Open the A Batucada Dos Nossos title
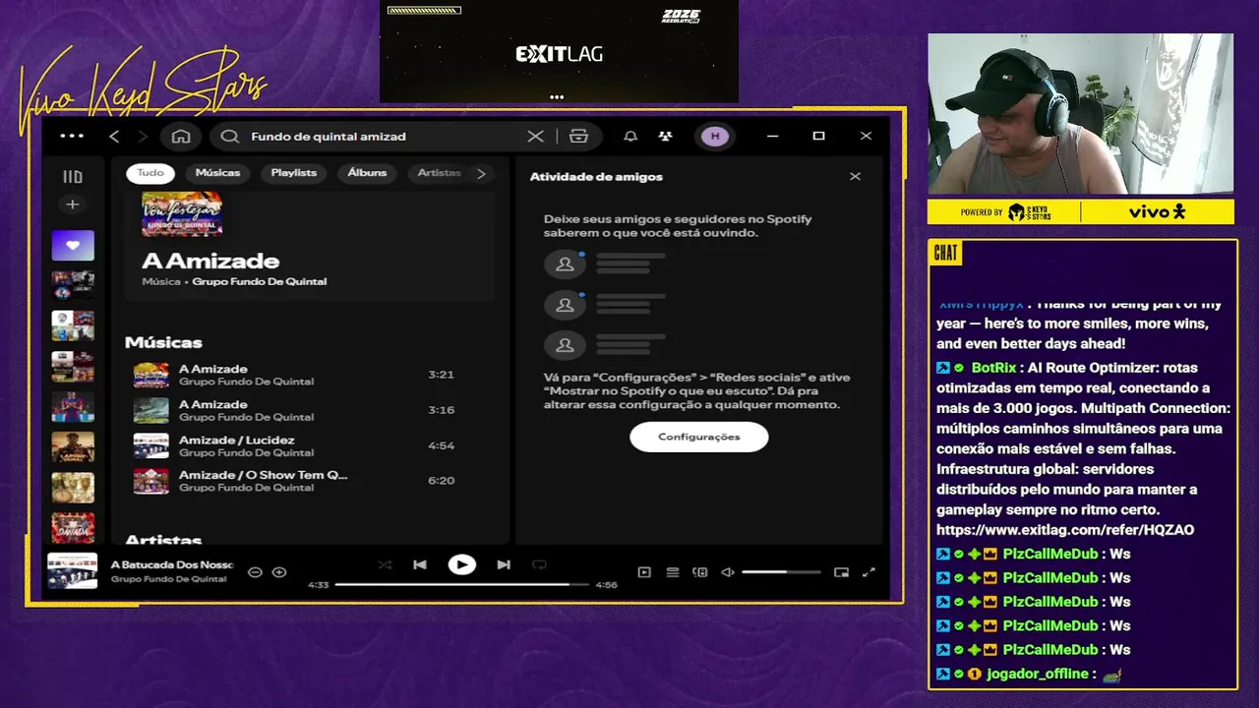The height and width of the screenshot is (708, 1259). tap(172, 564)
